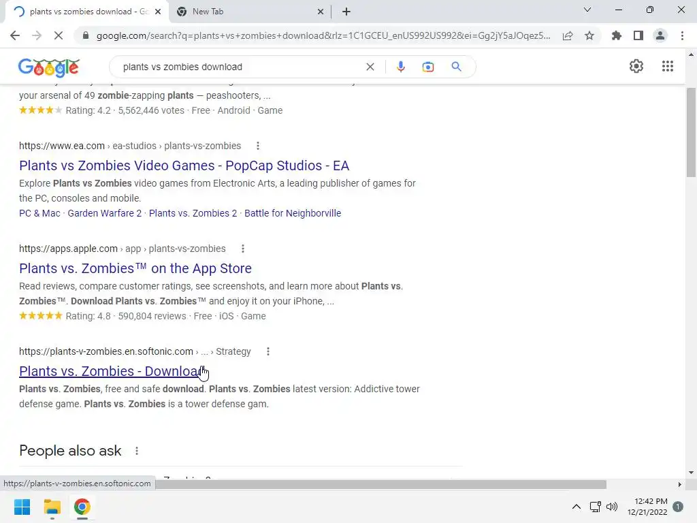This screenshot has height=523, width=697.
Task: Click the forward navigation arrow
Action: (37, 35)
